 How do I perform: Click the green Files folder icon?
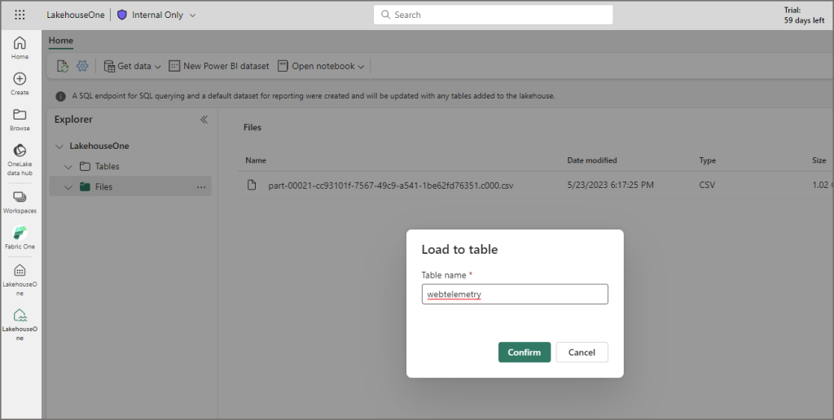click(x=85, y=186)
